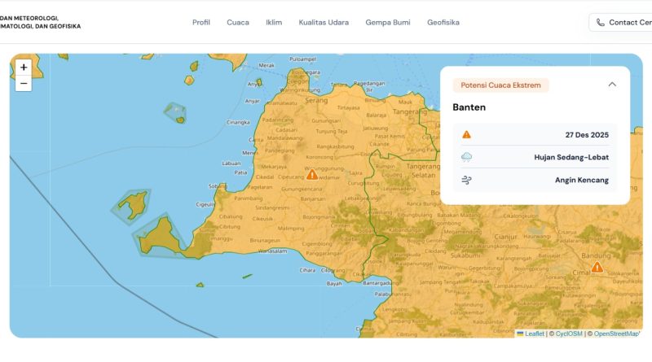Click the warning marker near Cimahi

[x=597, y=267]
